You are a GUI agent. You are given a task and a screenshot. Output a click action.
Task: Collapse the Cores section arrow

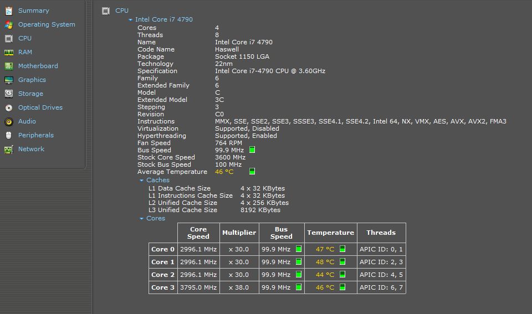point(141,219)
